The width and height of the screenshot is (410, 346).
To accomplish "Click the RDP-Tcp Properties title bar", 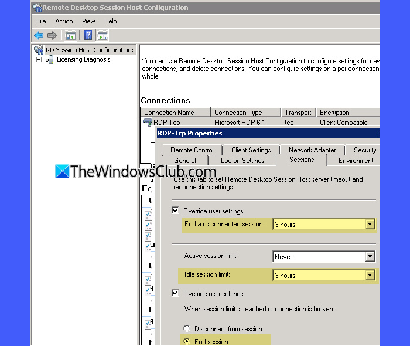I will [x=268, y=133].
